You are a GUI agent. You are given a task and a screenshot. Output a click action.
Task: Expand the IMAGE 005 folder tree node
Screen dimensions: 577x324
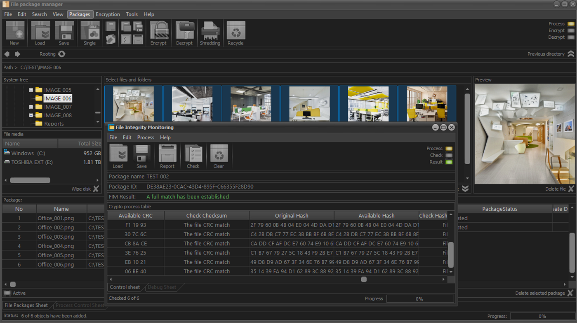pos(31,90)
